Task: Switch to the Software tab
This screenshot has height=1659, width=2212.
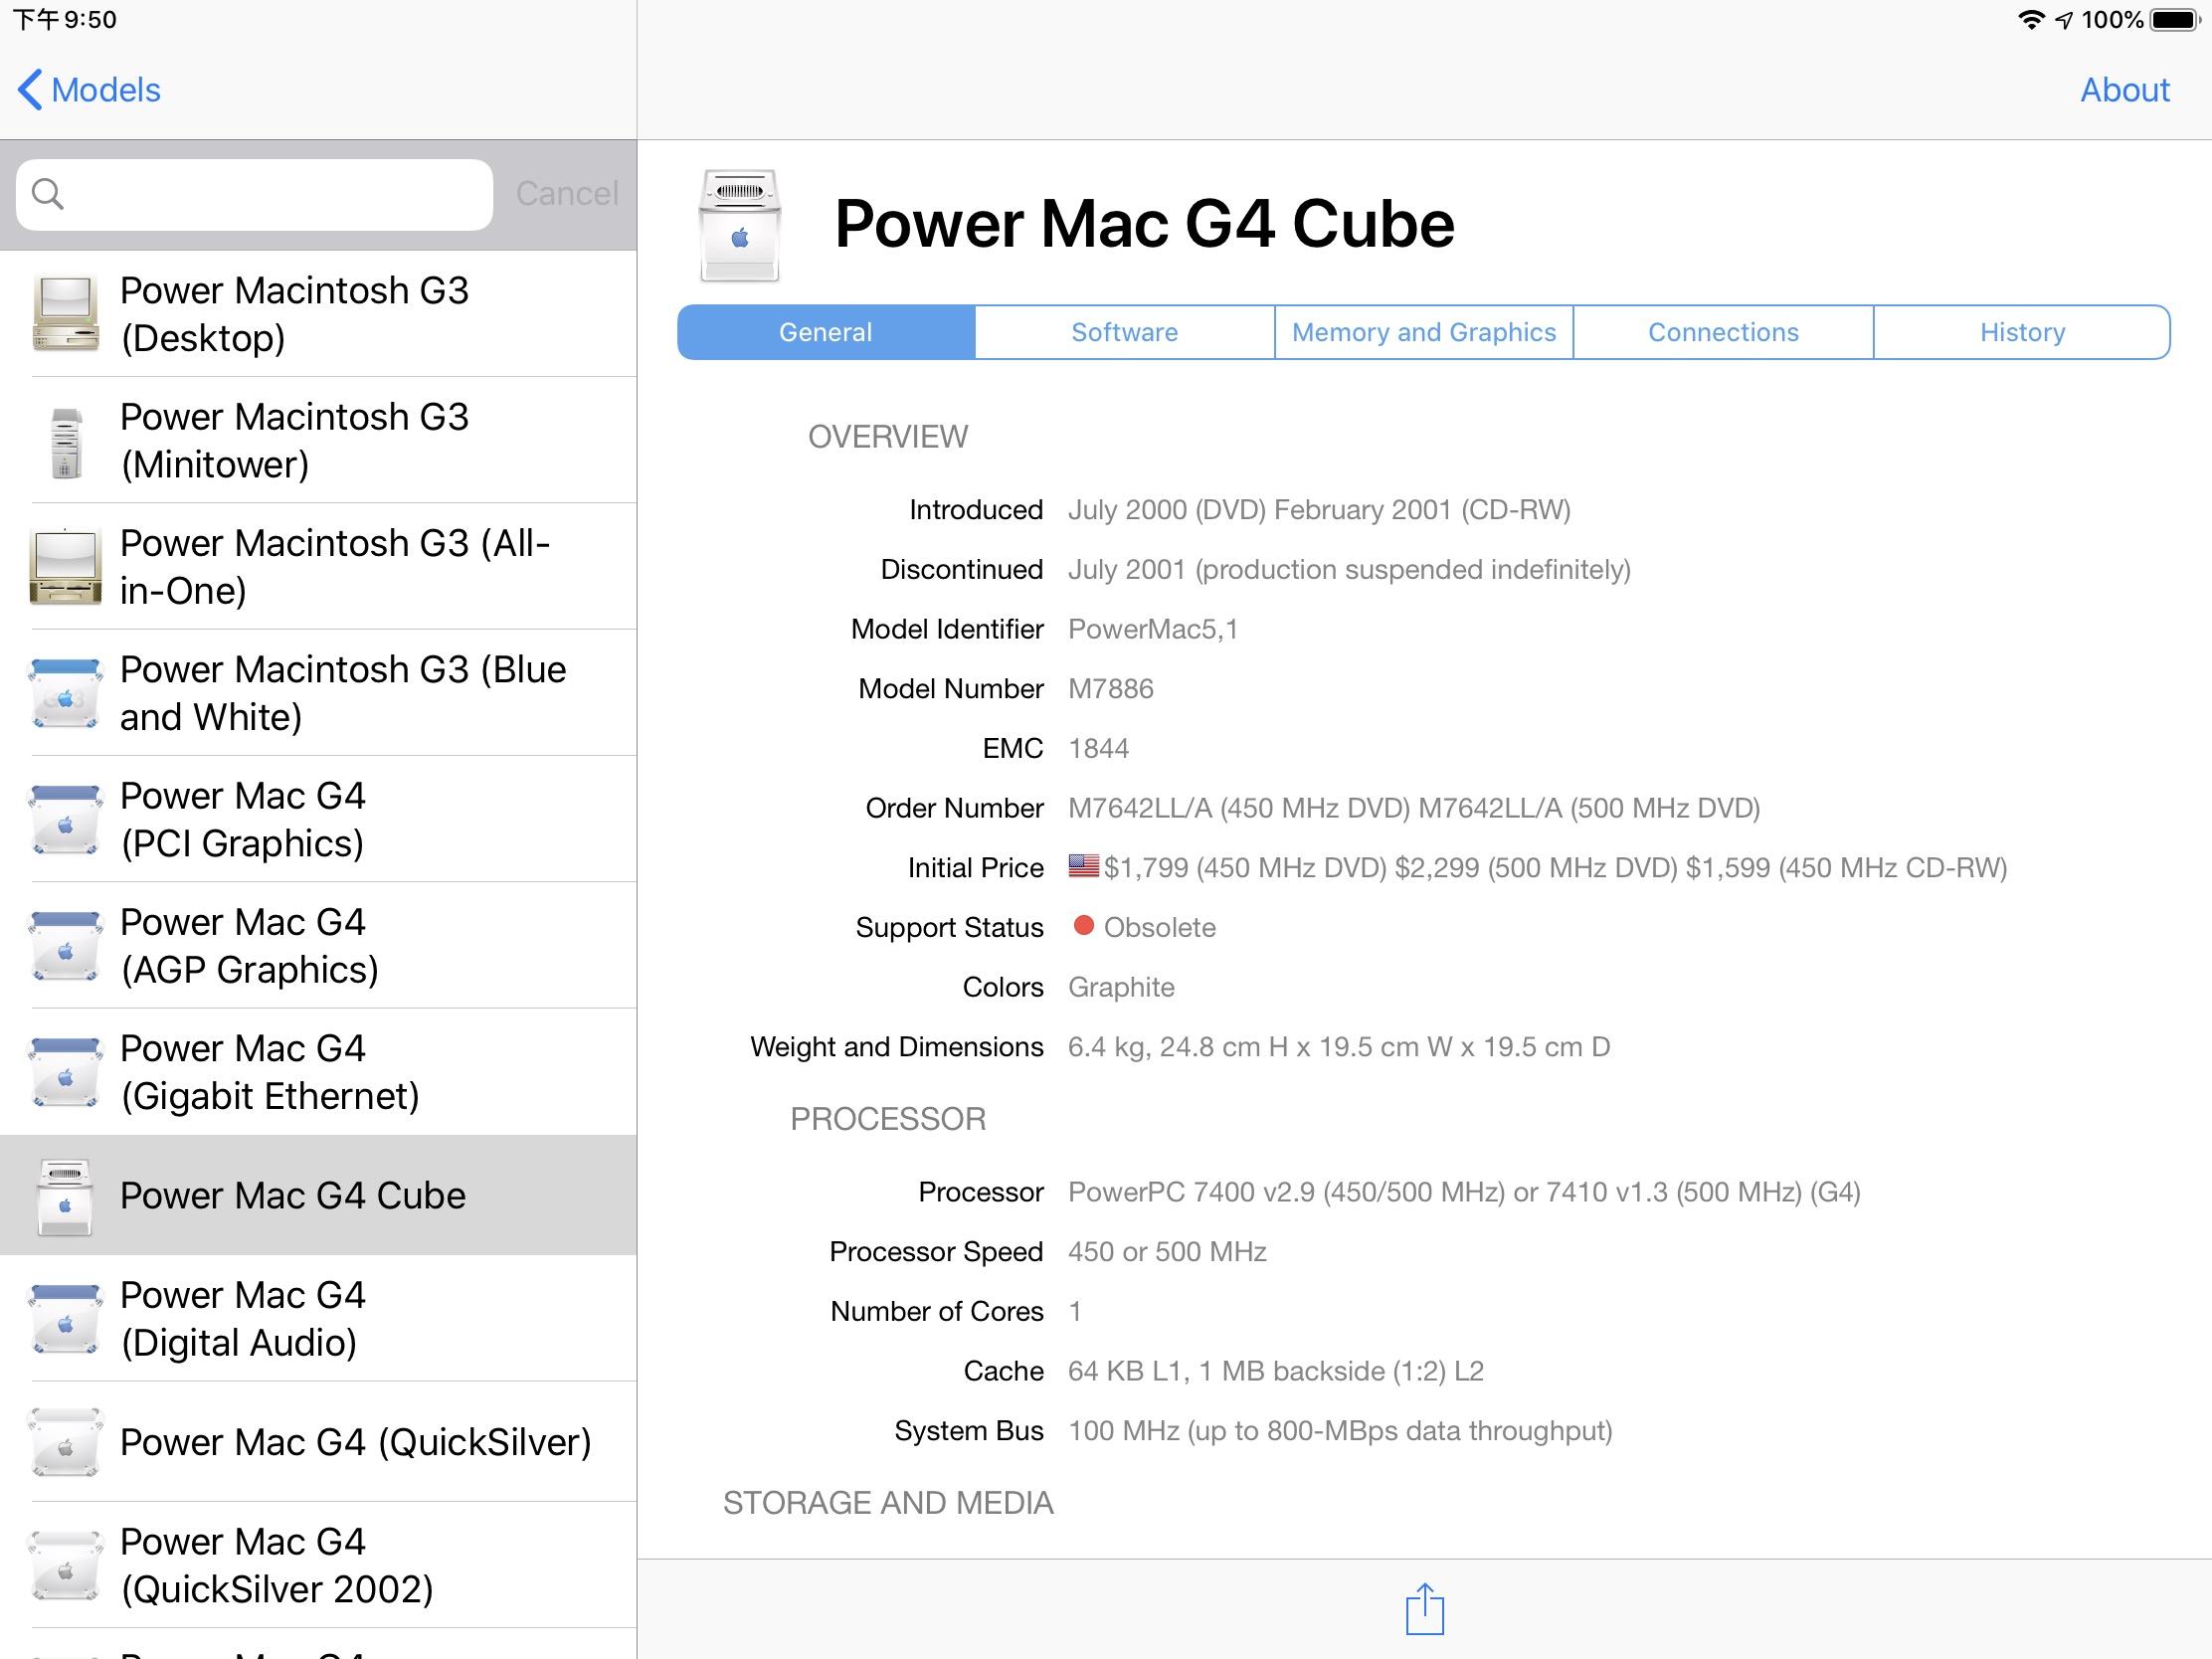Action: click(1124, 332)
